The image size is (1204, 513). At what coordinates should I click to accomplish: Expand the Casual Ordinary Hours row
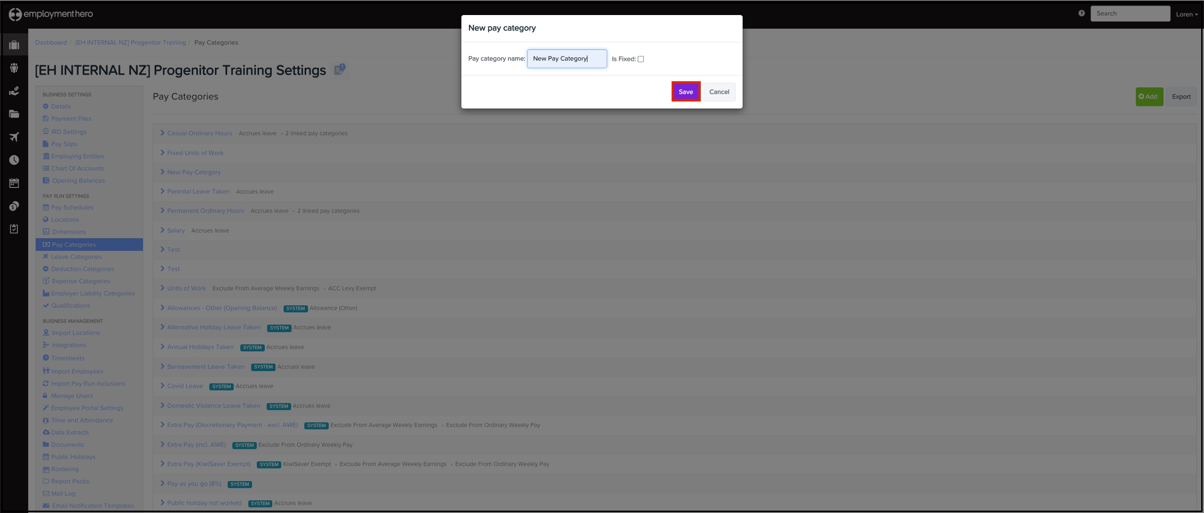pos(162,133)
